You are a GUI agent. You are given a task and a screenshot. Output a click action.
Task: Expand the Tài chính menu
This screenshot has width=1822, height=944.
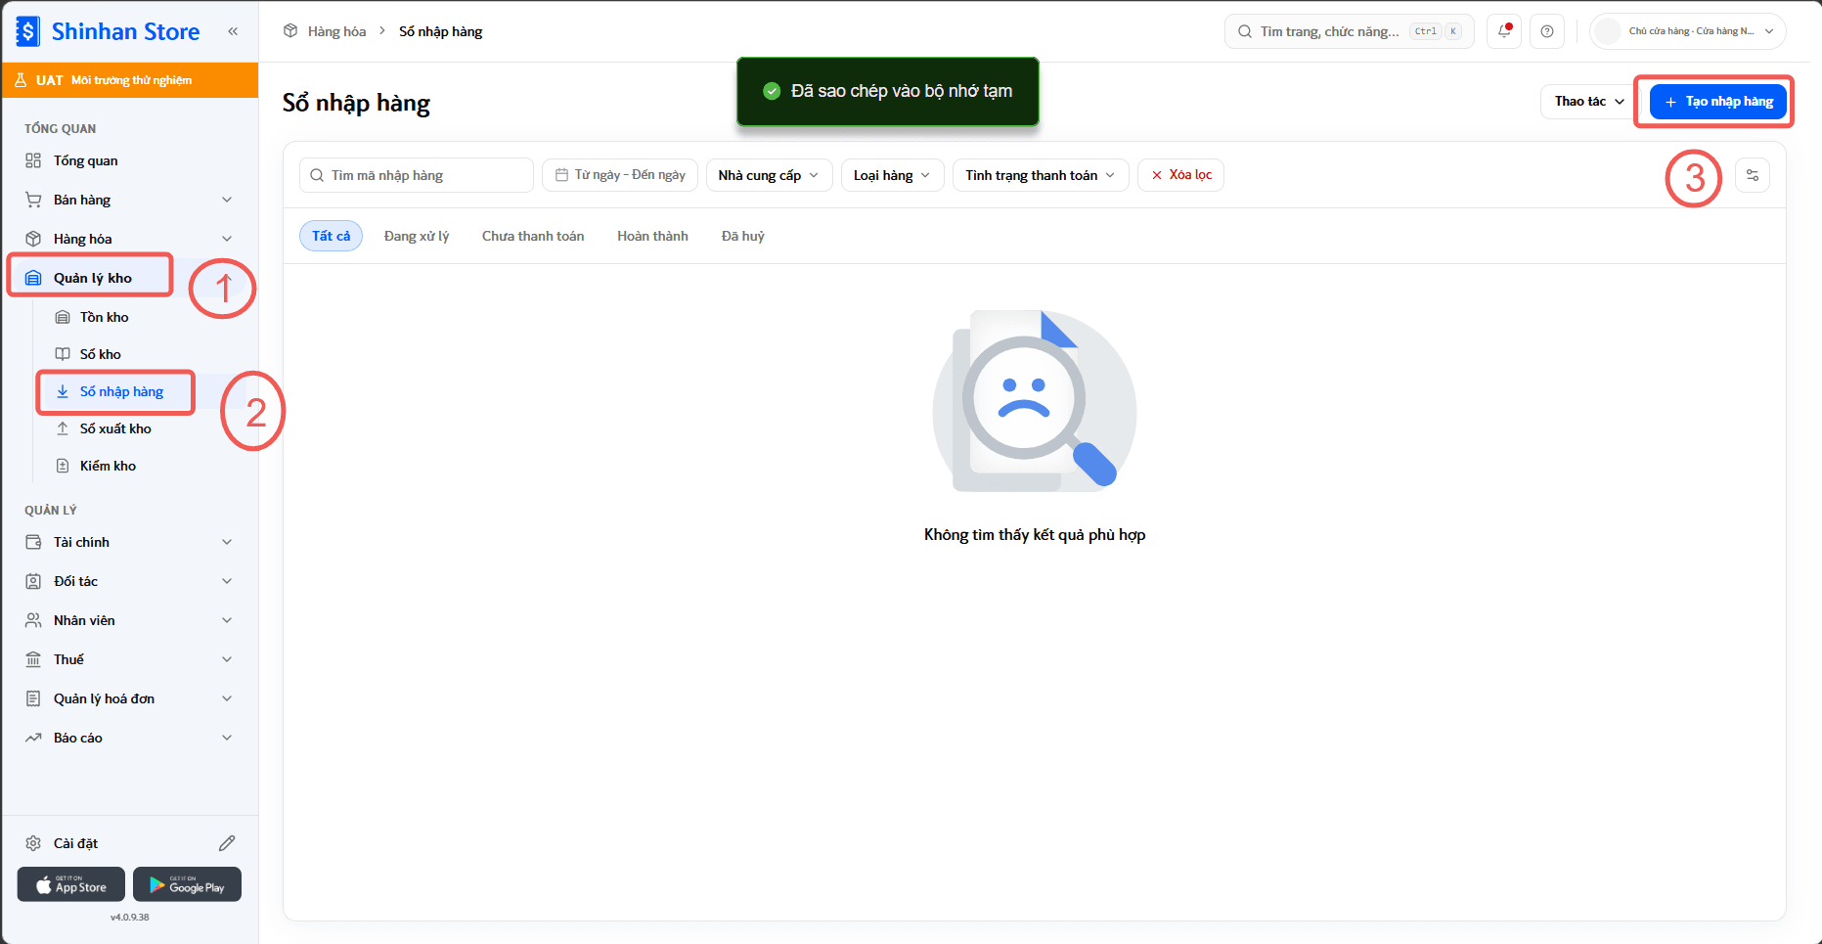[130, 542]
